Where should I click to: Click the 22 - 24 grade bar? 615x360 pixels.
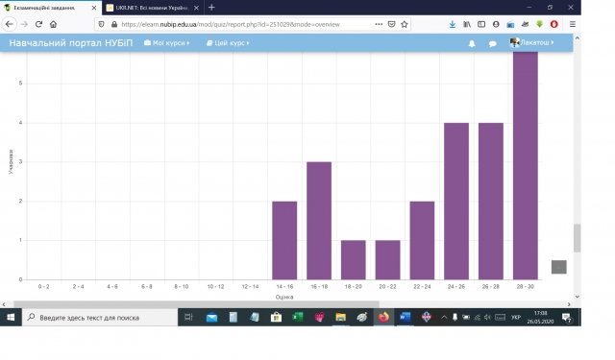pos(422,241)
